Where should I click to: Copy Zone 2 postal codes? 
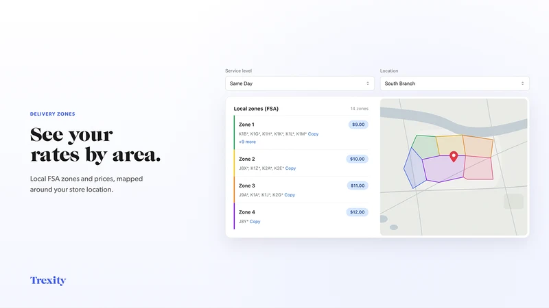tap(290, 168)
